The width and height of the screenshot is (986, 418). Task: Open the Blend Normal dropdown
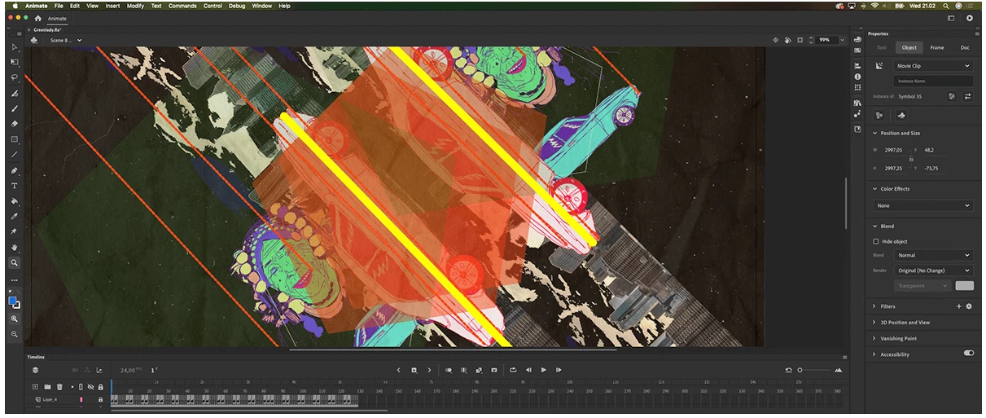pos(933,255)
